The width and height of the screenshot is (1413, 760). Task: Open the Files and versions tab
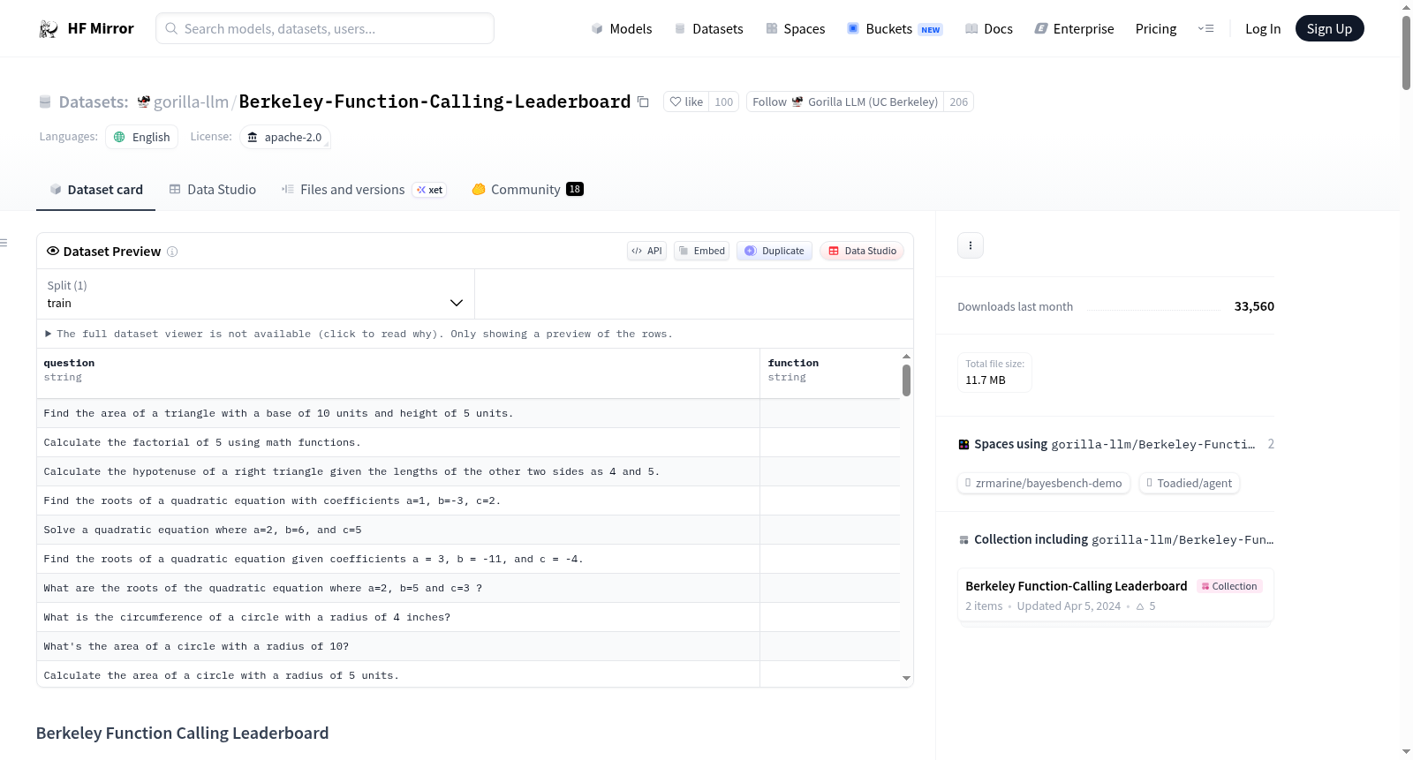(x=364, y=190)
